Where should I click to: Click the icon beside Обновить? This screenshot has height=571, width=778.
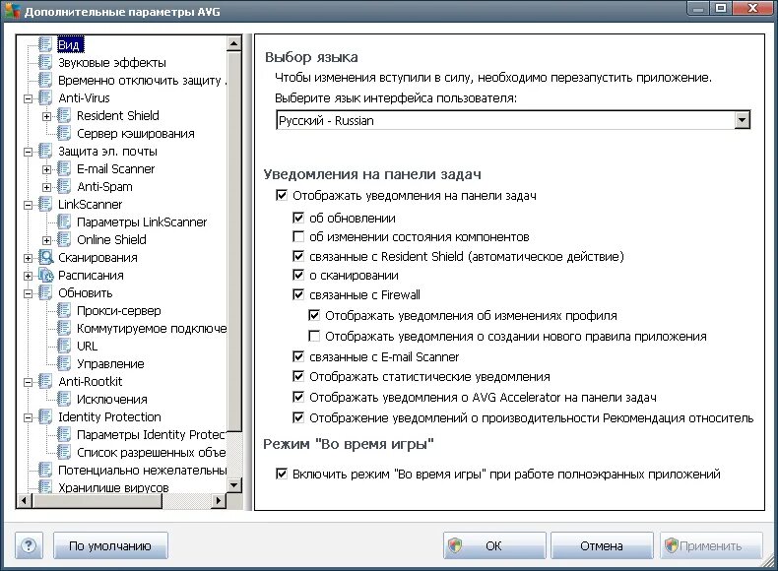(x=45, y=292)
